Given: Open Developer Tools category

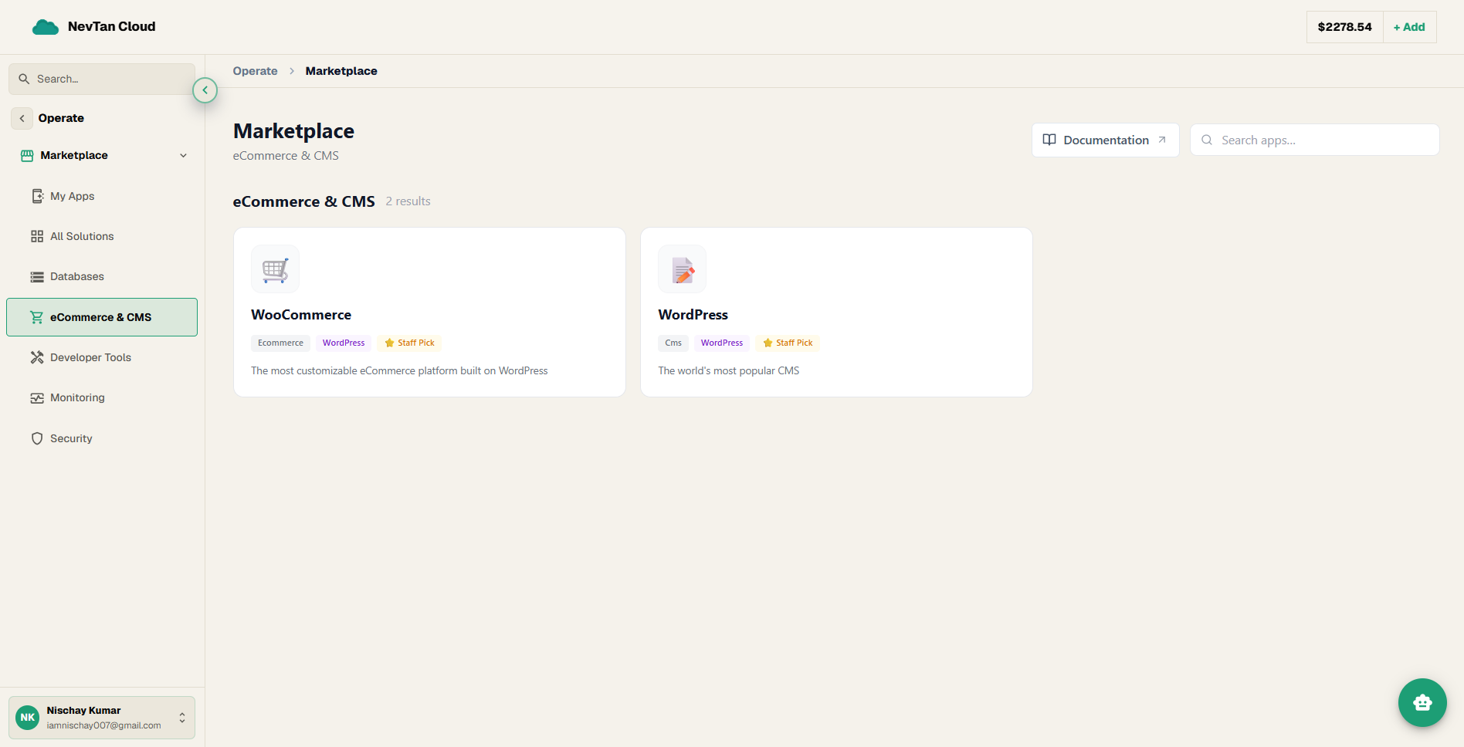Looking at the screenshot, I should point(102,357).
